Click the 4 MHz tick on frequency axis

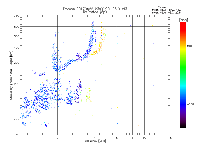coord(95,138)
